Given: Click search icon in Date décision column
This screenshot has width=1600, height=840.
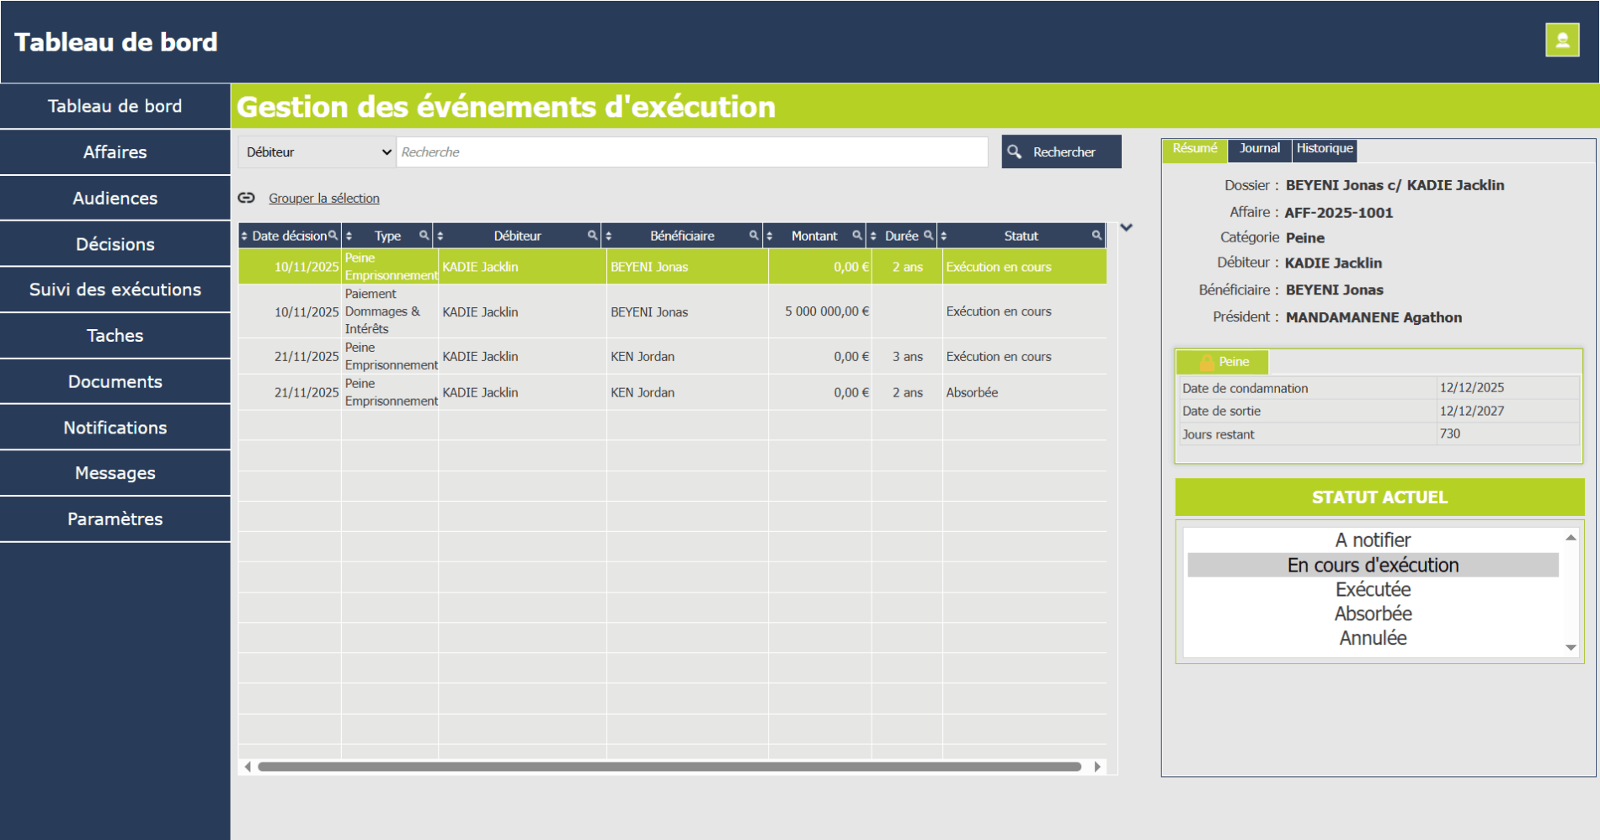Looking at the screenshot, I should (x=333, y=236).
